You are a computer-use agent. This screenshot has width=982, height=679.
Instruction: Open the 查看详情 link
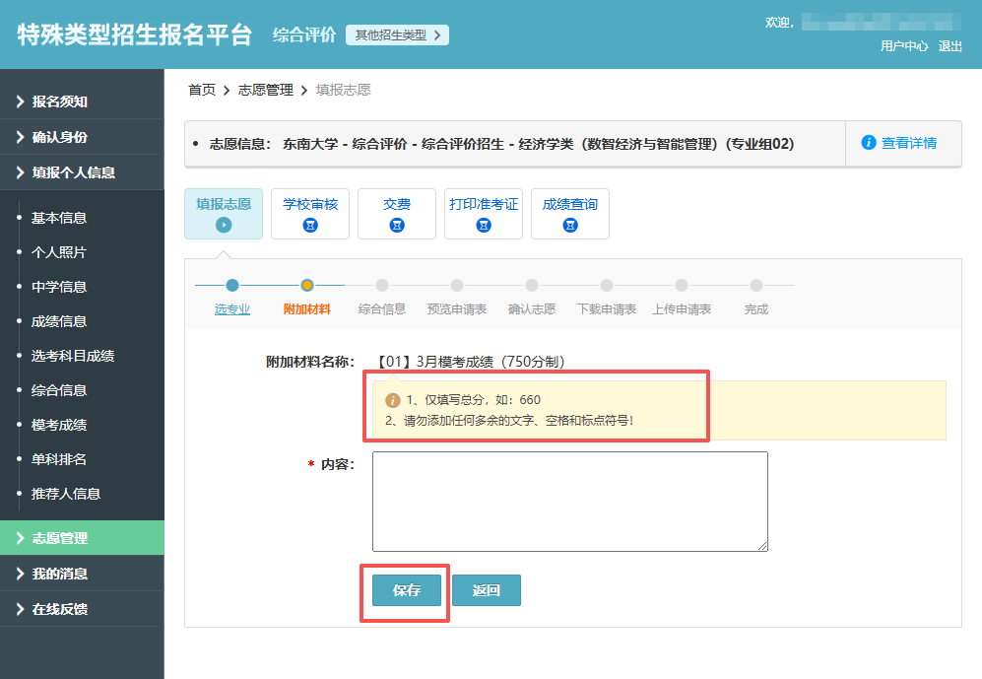909,143
